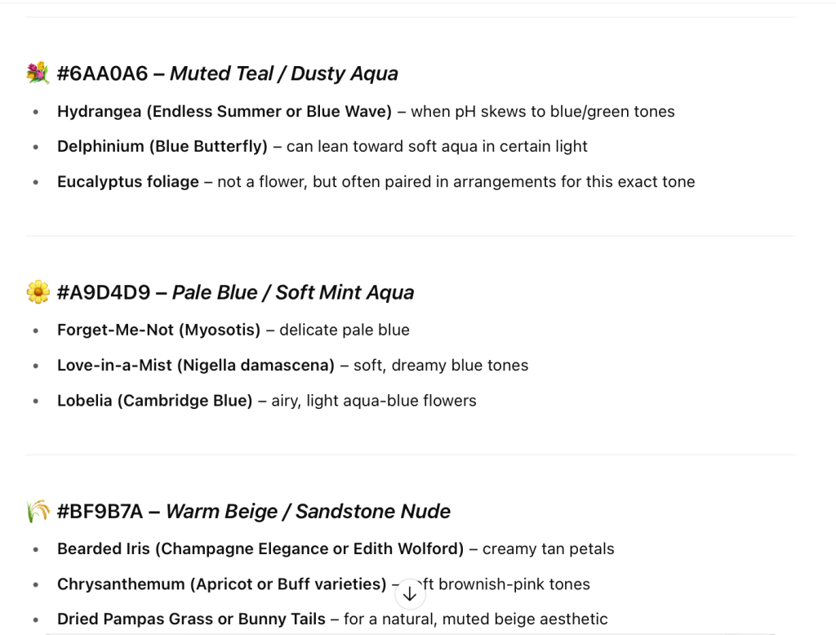The height and width of the screenshot is (635, 836).
Task: Click the "Warm Beige / Sandstone Nude" heading text
Action: tap(308, 512)
